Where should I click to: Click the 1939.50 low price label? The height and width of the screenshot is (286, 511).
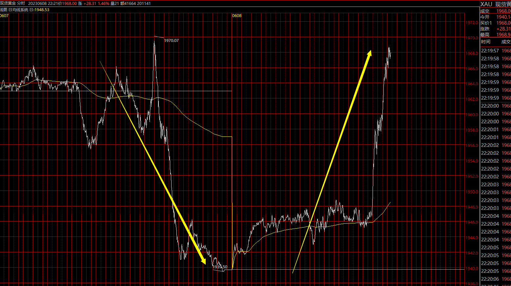pyautogui.click(x=220, y=267)
